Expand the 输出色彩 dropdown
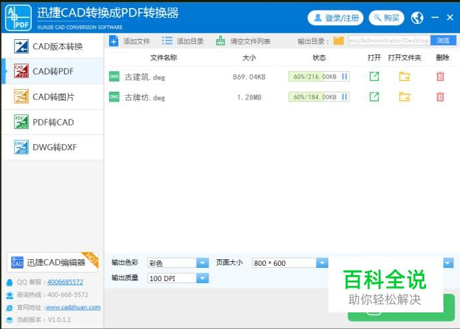The width and height of the screenshot is (460, 329). [203, 263]
